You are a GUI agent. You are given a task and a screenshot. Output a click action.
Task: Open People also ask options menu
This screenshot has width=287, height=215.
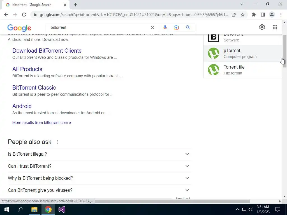(x=58, y=142)
